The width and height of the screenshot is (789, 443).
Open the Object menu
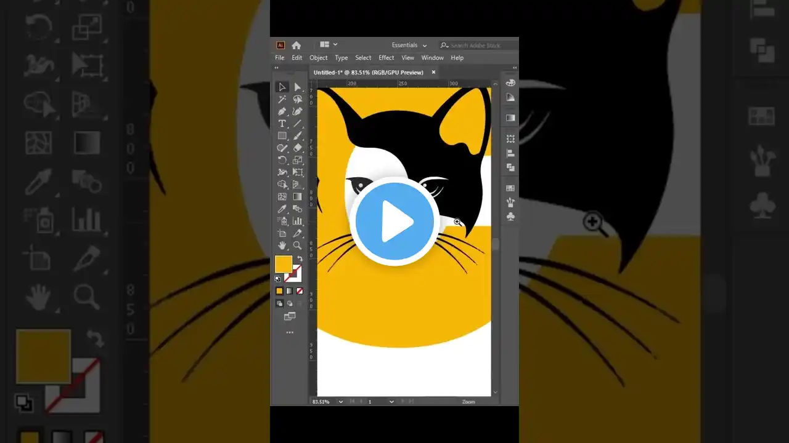(x=319, y=58)
